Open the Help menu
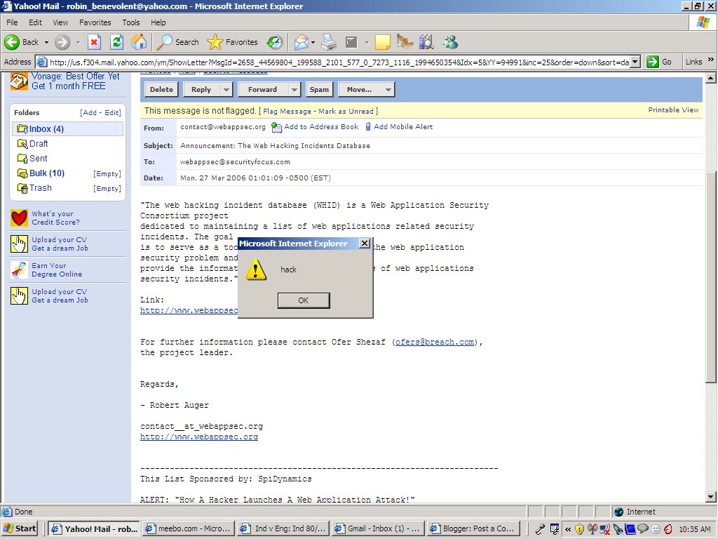The height and width of the screenshot is (539, 718). point(158,22)
